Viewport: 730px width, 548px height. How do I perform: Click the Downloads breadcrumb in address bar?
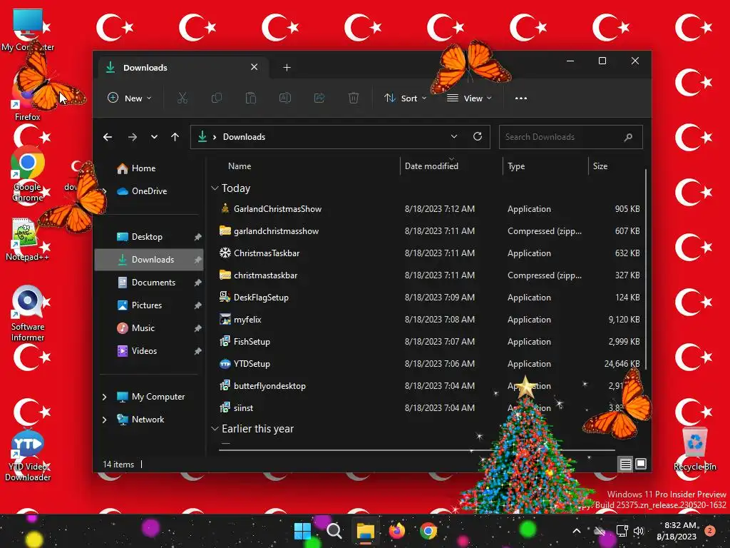[x=244, y=137]
